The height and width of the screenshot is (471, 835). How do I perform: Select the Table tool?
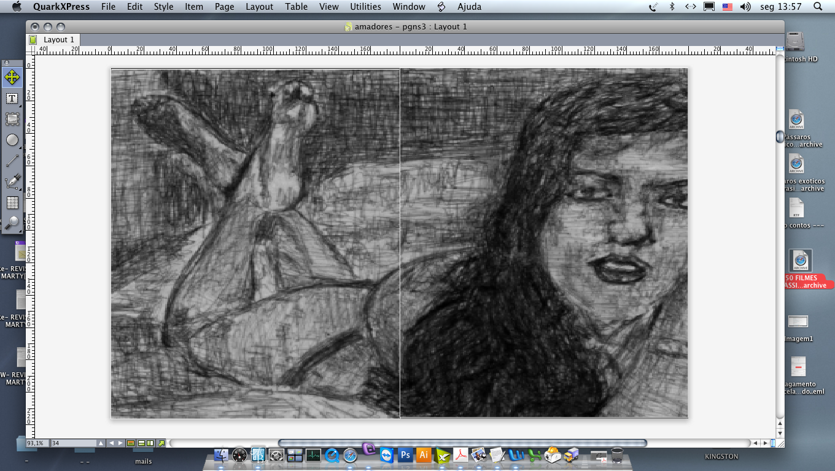[12, 202]
